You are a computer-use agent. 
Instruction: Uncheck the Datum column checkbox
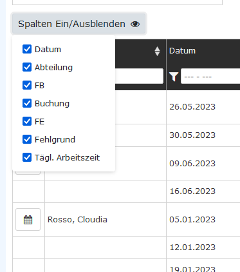click(x=27, y=49)
